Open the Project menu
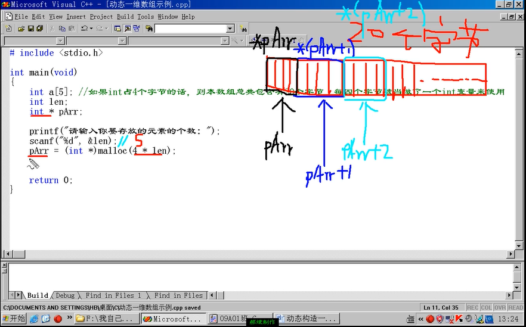This screenshot has width=526, height=327. click(x=101, y=17)
